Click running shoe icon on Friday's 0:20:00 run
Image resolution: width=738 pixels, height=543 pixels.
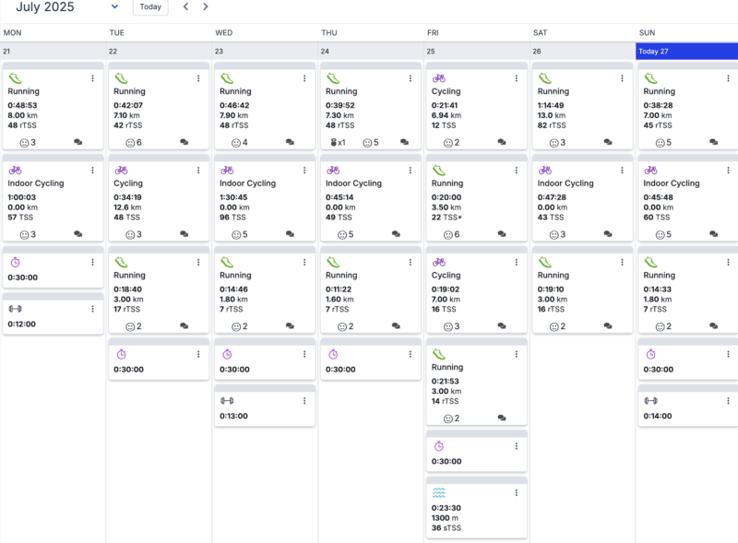439,170
